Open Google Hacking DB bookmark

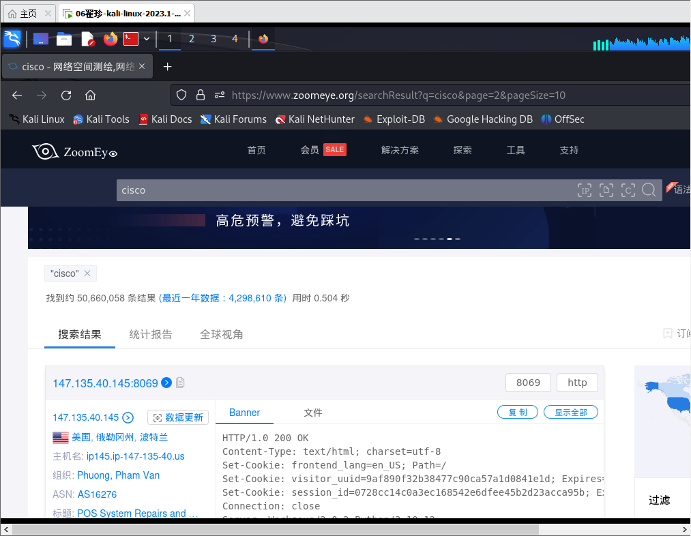tap(484, 119)
